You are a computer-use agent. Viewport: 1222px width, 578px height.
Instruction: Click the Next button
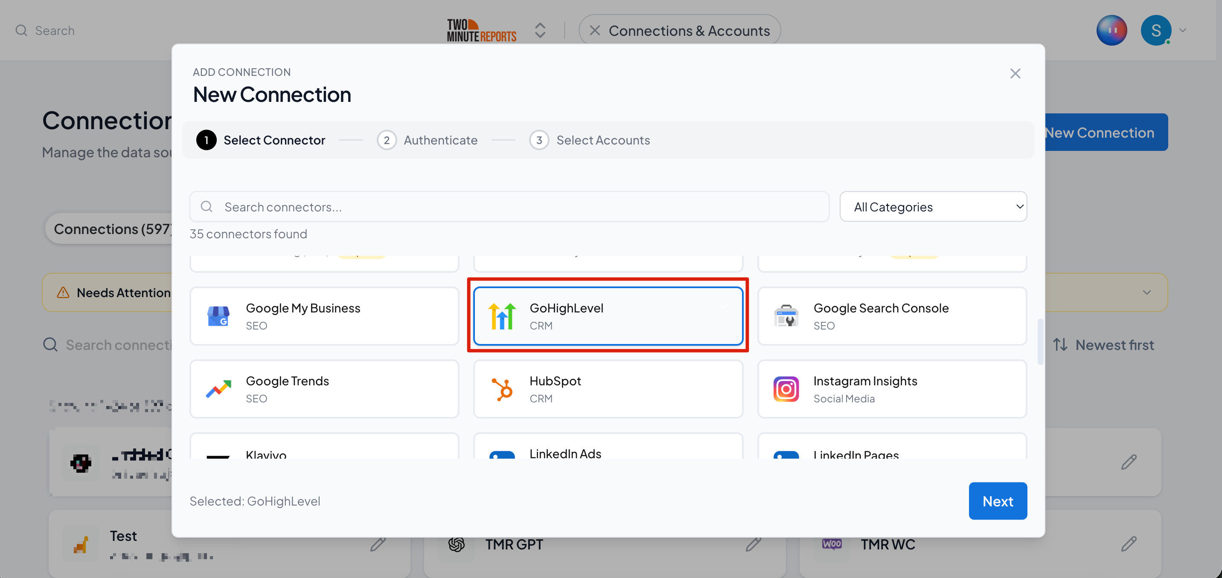pyautogui.click(x=998, y=501)
